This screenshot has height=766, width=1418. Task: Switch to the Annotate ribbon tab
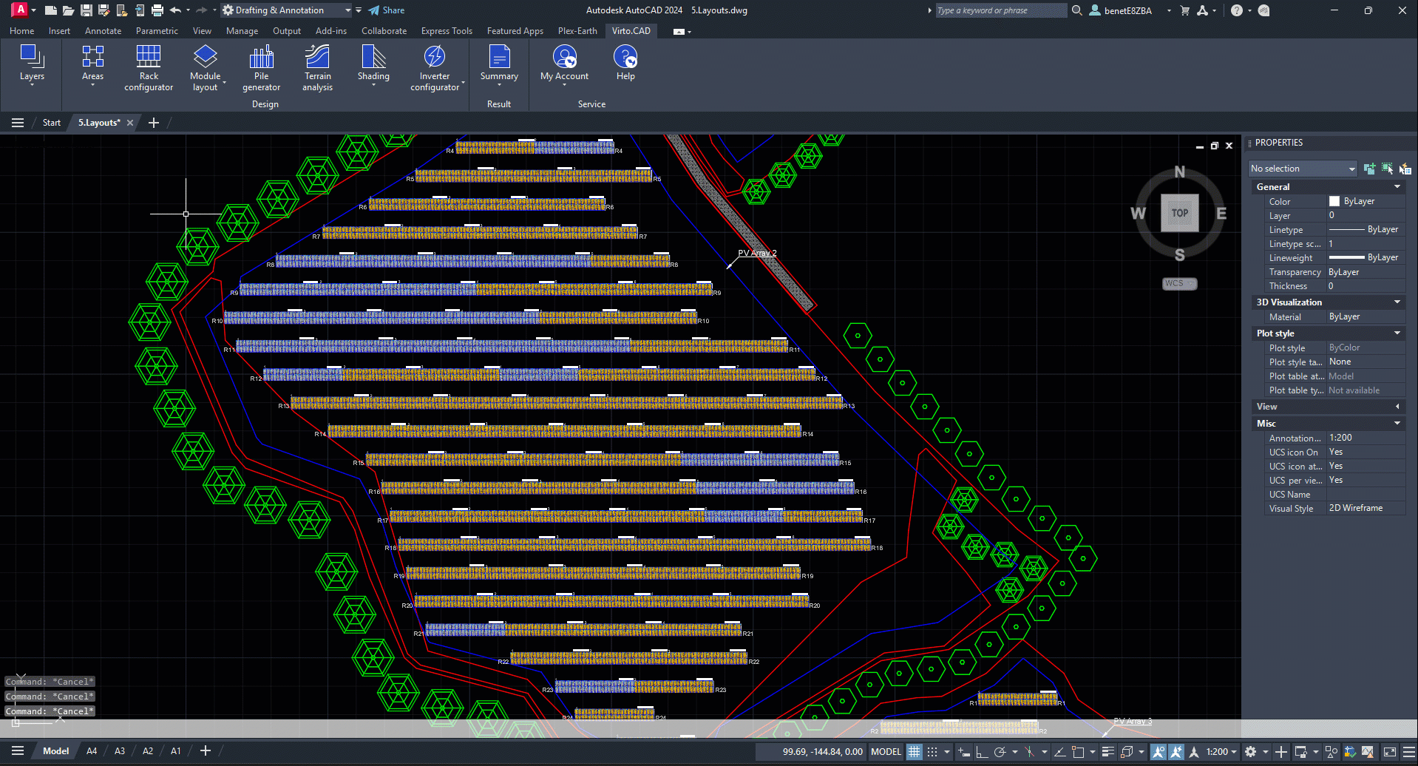click(103, 31)
